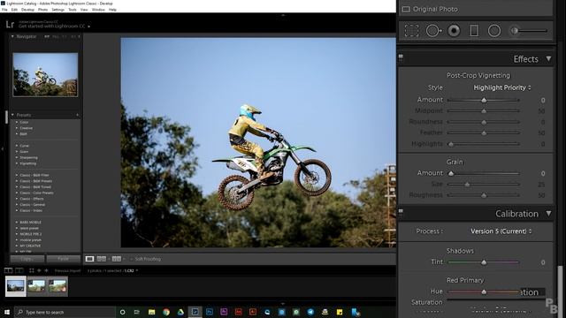566x318 pixels.
Task: Open the Process version dropdown
Action: point(501,231)
